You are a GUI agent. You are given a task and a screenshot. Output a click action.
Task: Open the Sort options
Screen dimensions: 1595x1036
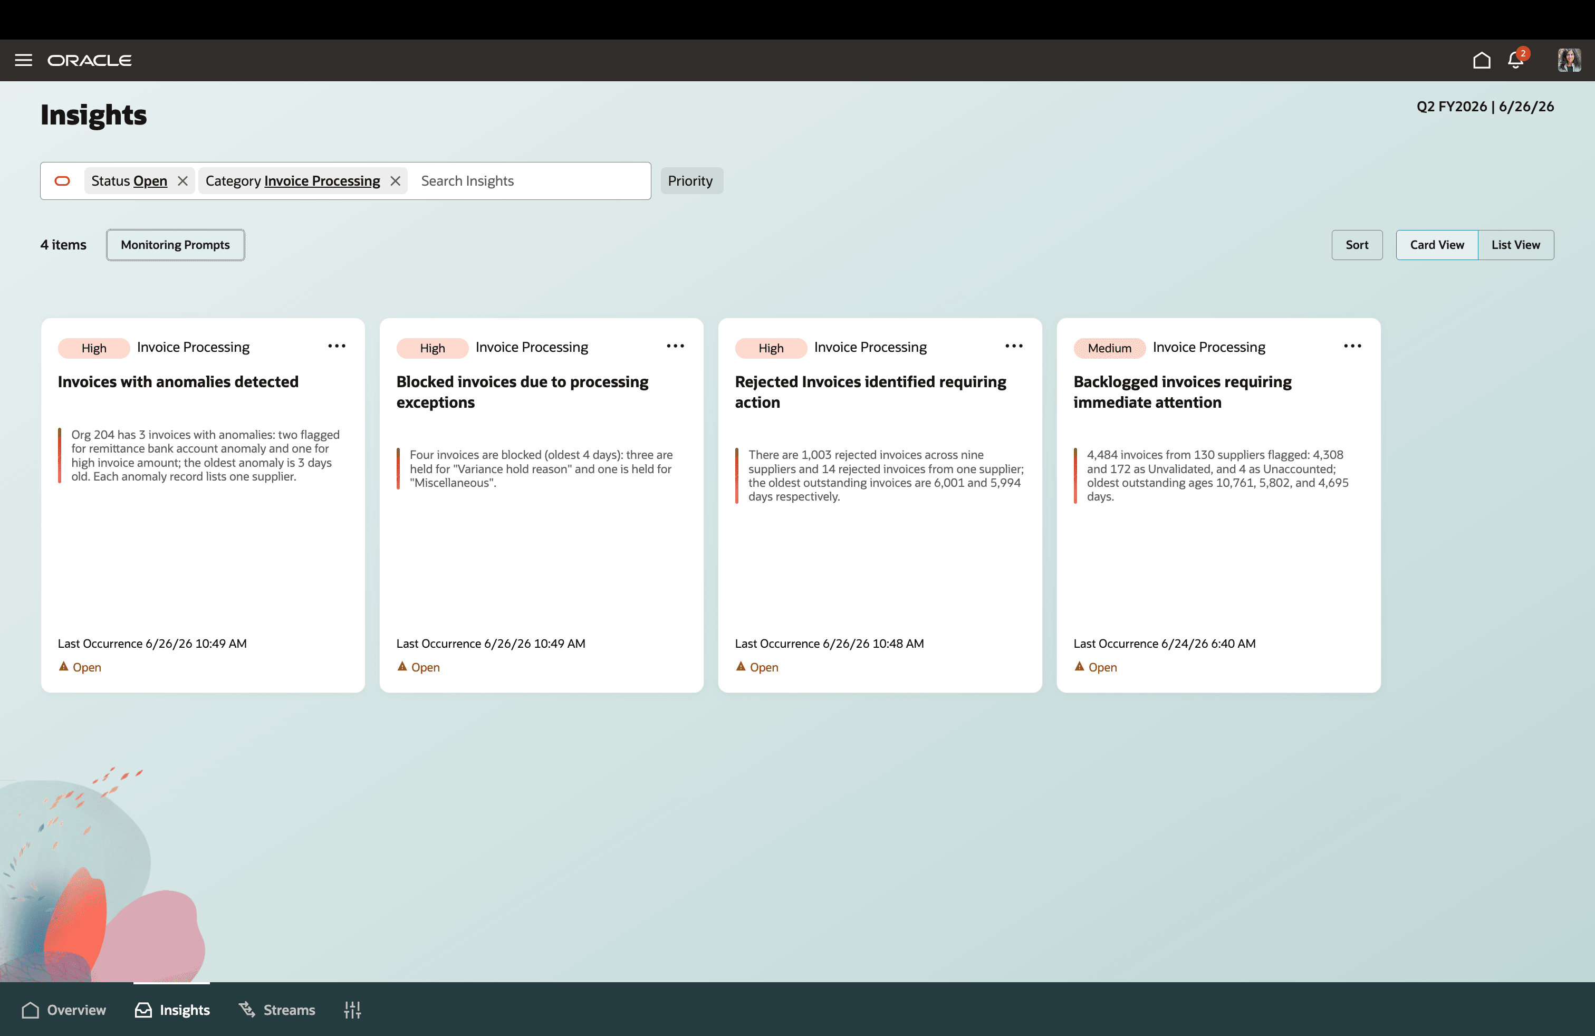click(1357, 245)
